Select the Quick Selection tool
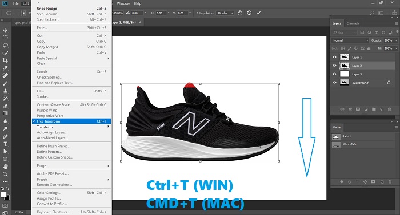The height and width of the screenshot is (215, 400). [5, 53]
